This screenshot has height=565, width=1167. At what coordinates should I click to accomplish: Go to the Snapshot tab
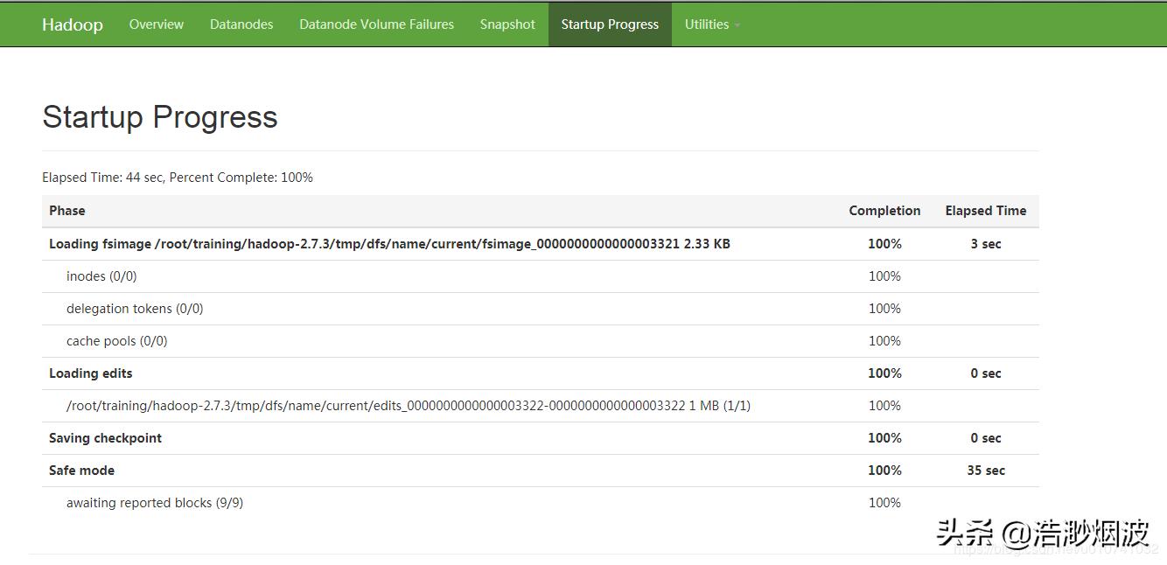(x=507, y=24)
